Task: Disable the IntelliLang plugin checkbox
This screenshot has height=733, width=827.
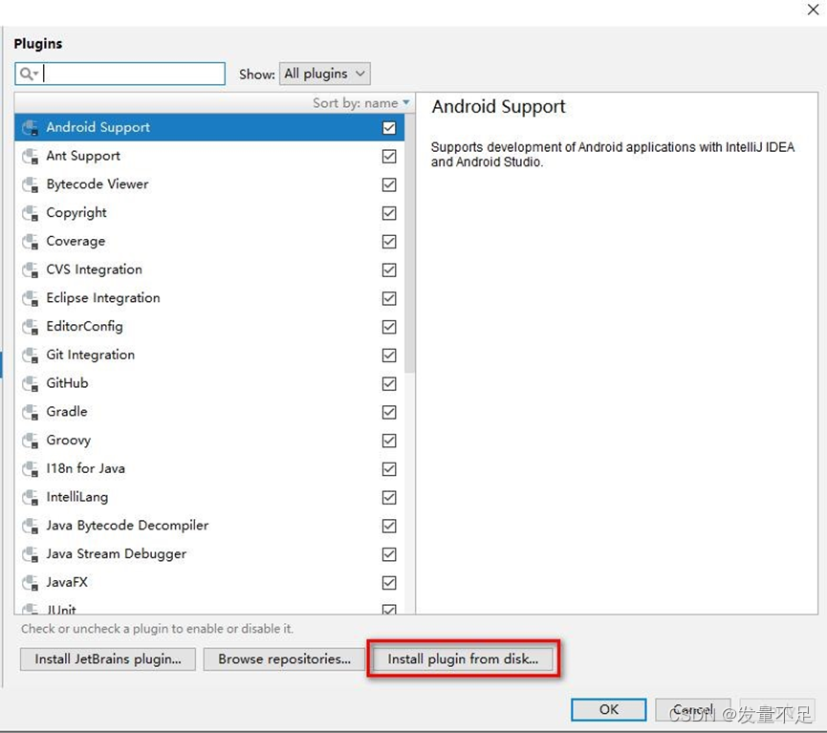Action: 389,498
